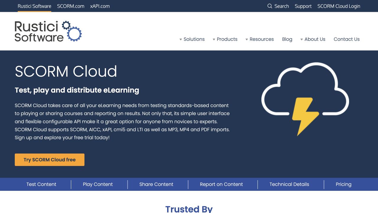Viewport: 378px width, 213px height.
Task: Expand the Products dropdown menu
Action: [x=225, y=39]
